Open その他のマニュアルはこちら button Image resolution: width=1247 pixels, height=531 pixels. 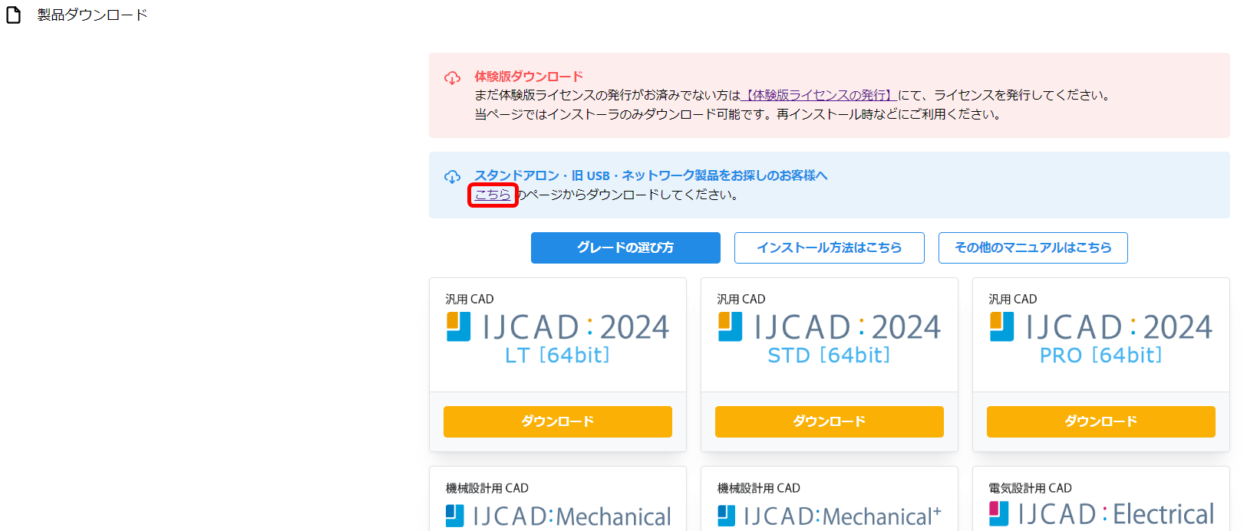click(1033, 247)
